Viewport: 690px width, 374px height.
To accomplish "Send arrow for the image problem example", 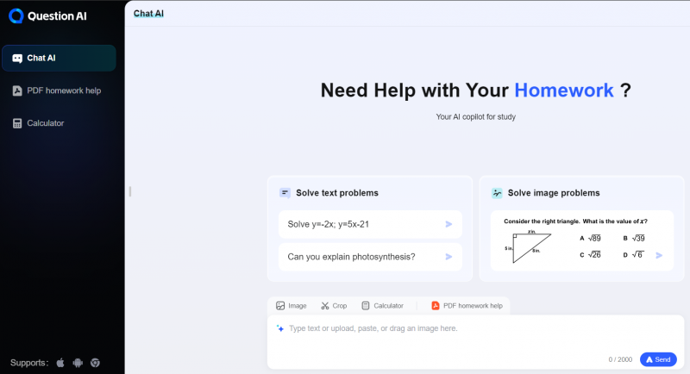I will tap(659, 255).
